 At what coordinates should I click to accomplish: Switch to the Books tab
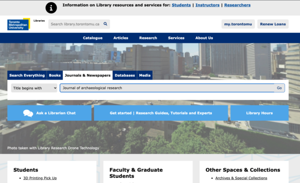(x=55, y=75)
